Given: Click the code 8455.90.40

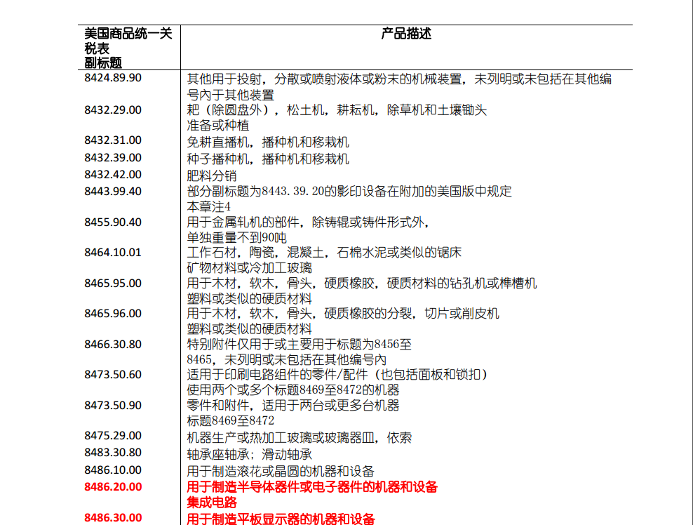Looking at the screenshot, I should click(113, 222).
